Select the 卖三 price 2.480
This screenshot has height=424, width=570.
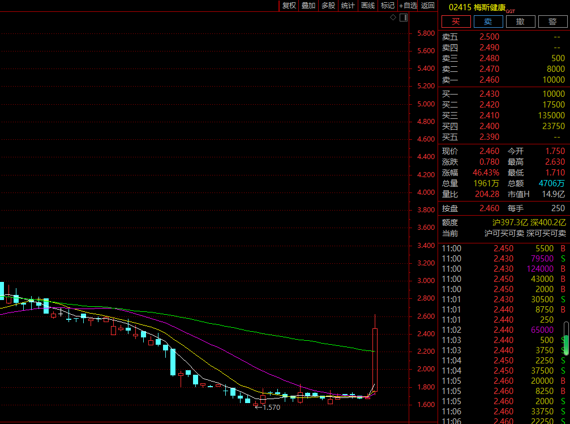point(489,58)
